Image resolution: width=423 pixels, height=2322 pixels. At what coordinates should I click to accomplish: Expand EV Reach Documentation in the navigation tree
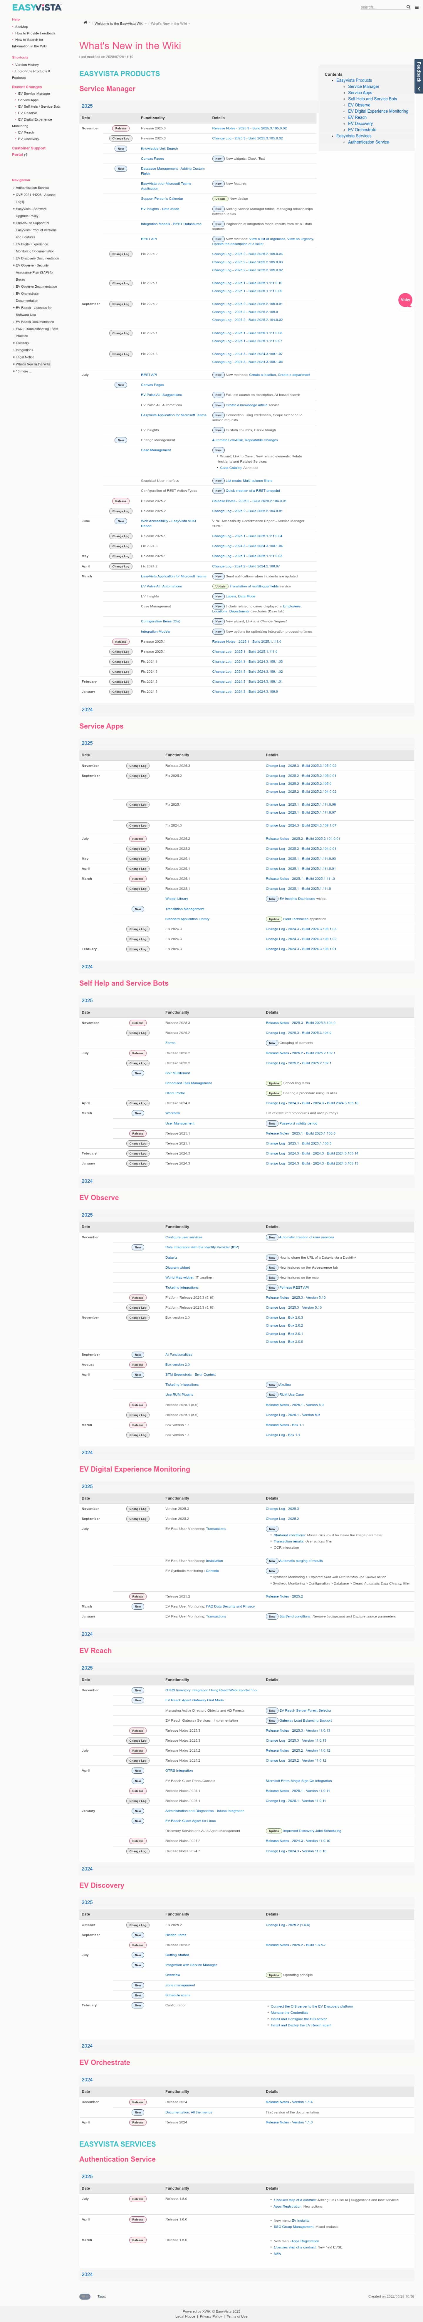coord(14,322)
